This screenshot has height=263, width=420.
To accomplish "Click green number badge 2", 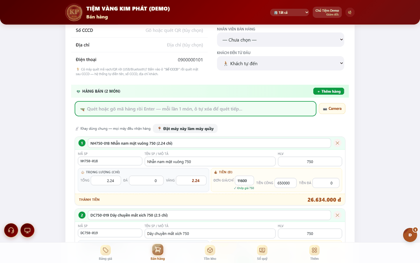I will coord(82,215).
